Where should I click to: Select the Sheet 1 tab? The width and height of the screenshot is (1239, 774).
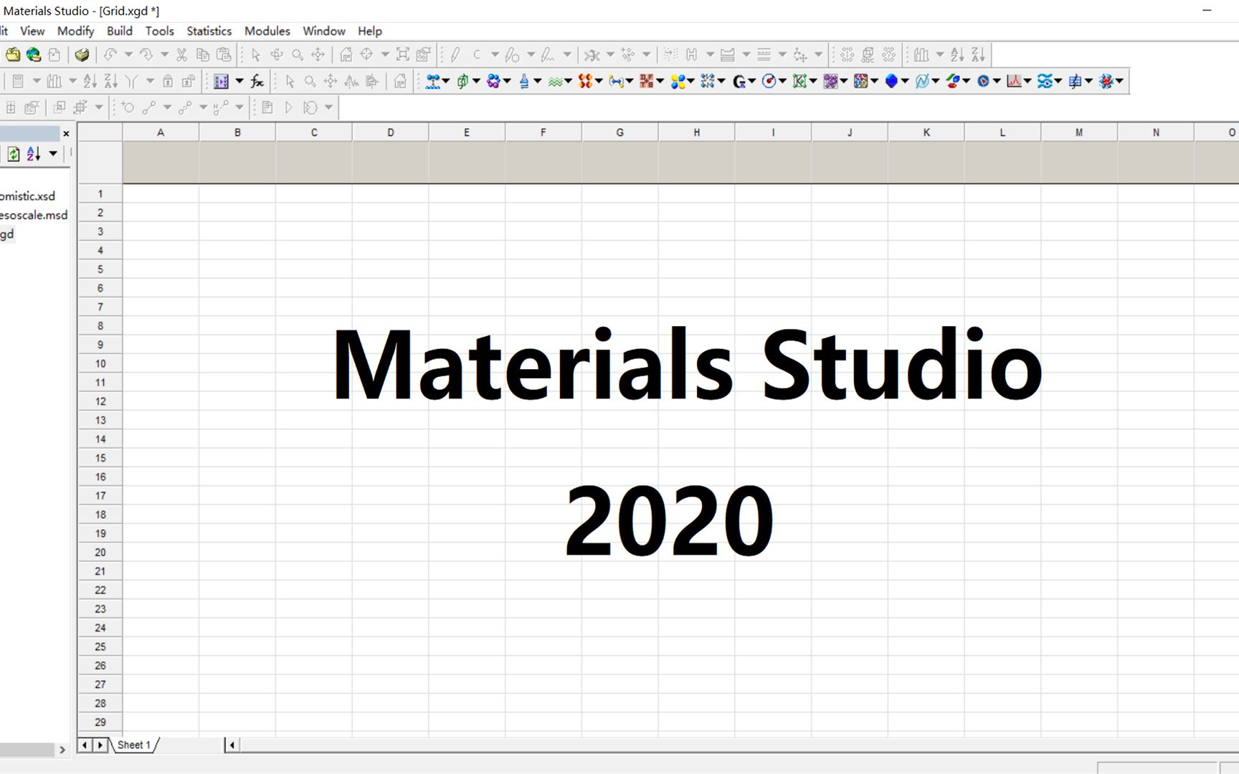point(134,745)
